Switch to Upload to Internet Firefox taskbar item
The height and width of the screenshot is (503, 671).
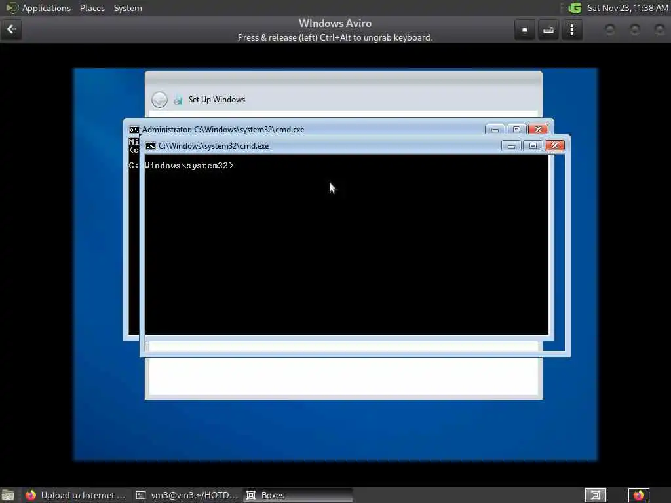point(75,495)
